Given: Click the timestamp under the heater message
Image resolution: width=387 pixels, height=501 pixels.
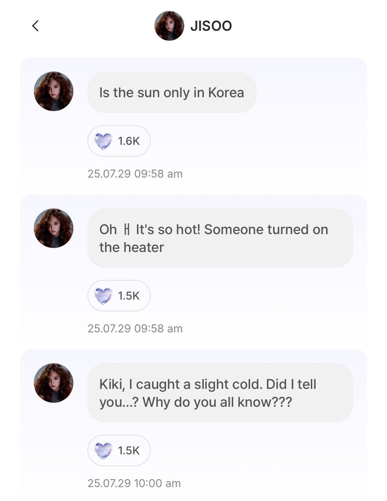Looking at the screenshot, I should point(135,329).
